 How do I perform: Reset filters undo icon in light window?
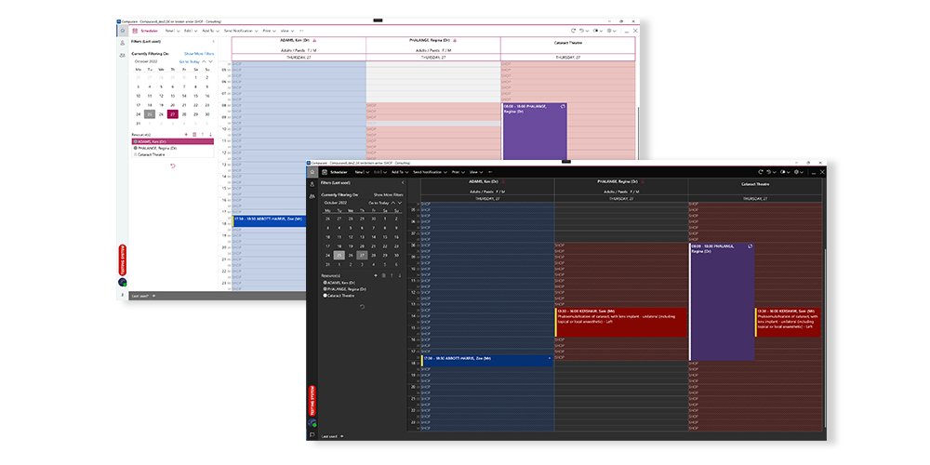[173, 166]
